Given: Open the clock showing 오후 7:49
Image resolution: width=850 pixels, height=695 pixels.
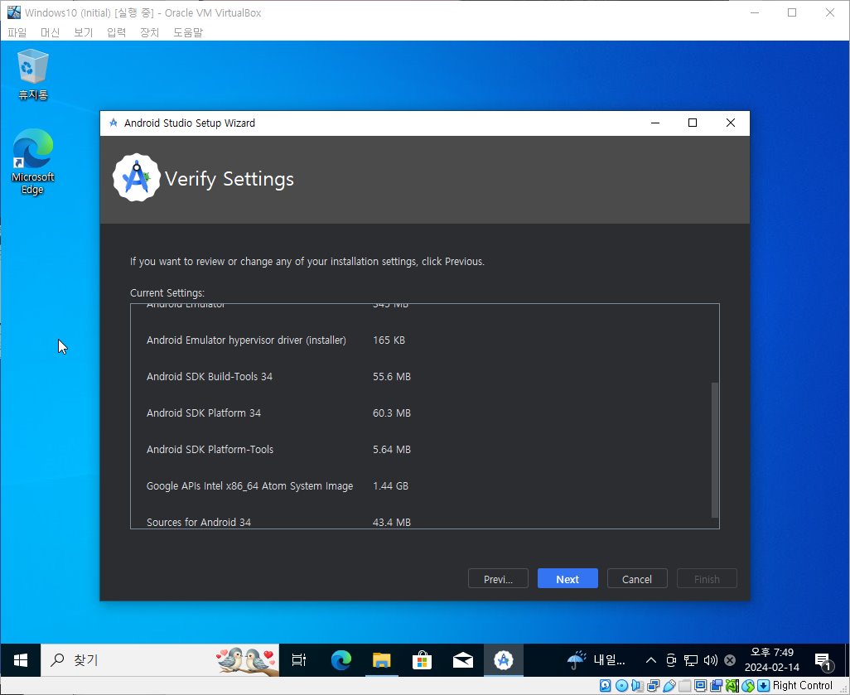Looking at the screenshot, I should point(772,659).
